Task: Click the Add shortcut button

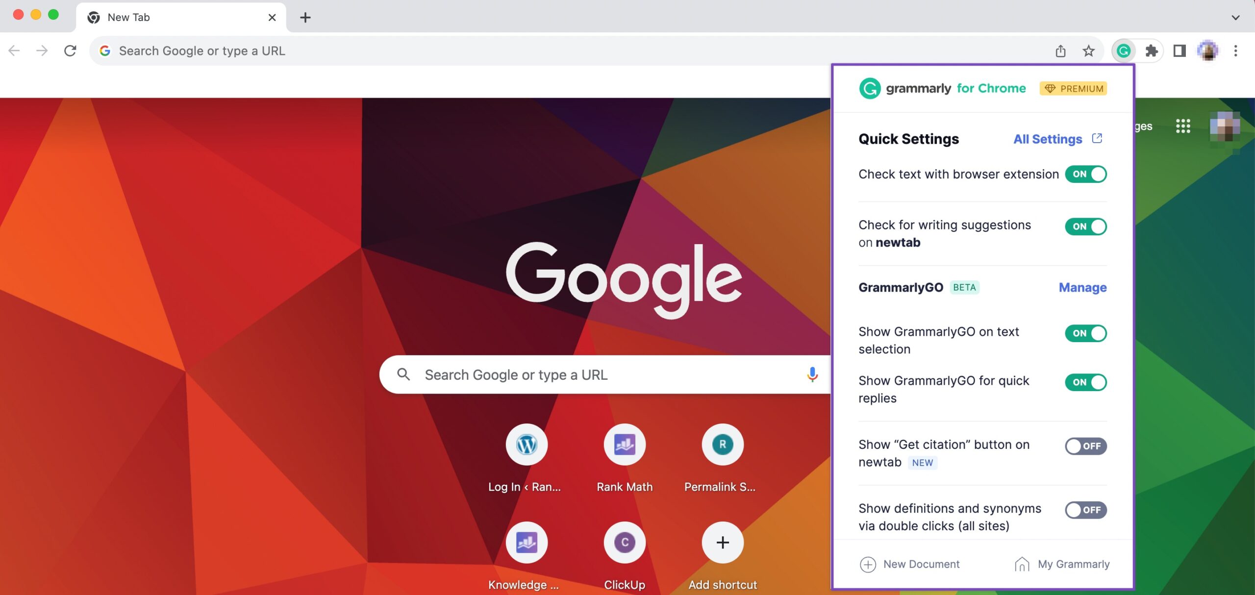Action: coord(722,542)
